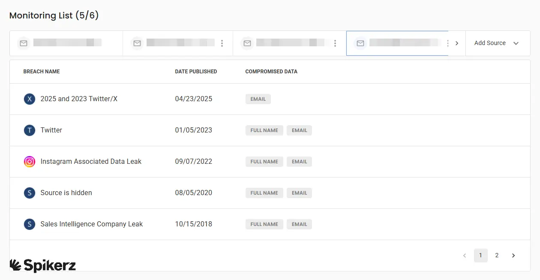The width and height of the screenshot is (540, 280).
Task: Click the envelope icon on the second email source
Action: click(137, 43)
